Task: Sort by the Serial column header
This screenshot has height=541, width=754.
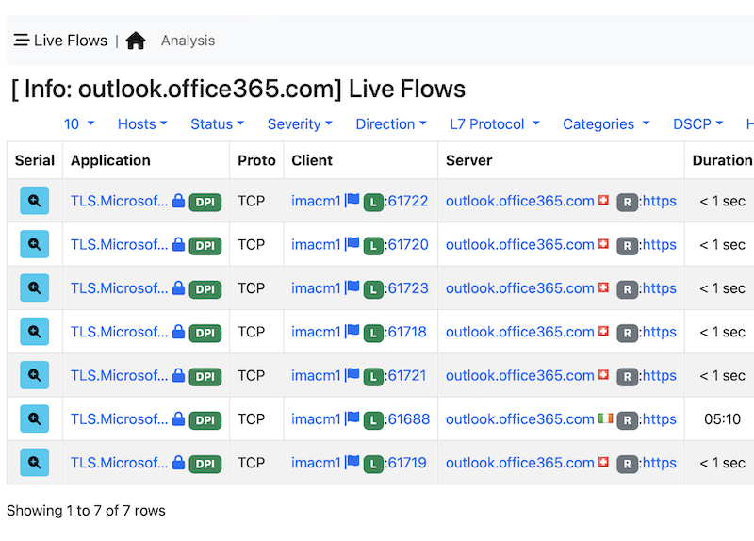Action: pyautogui.click(x=35, y=160)
